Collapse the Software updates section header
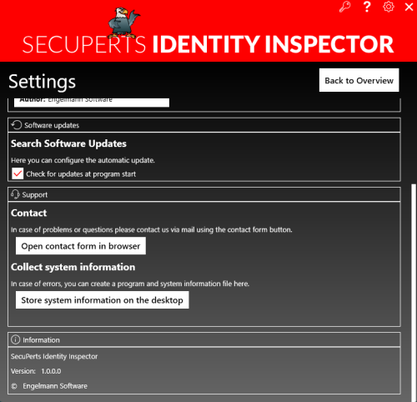This screenshot has height=402, width=417. pos(204,125)
